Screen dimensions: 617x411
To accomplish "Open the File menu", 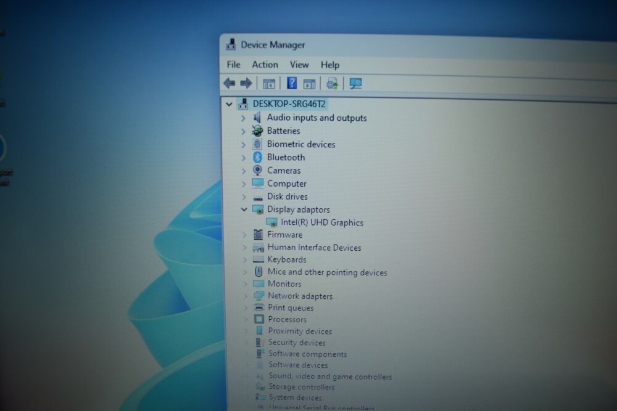I will tap(233, 65).
